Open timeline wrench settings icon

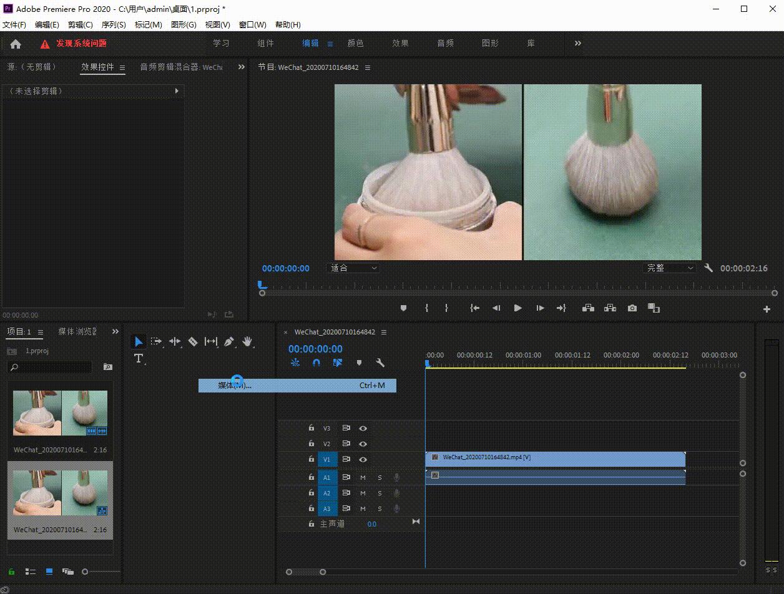(380, 363)
